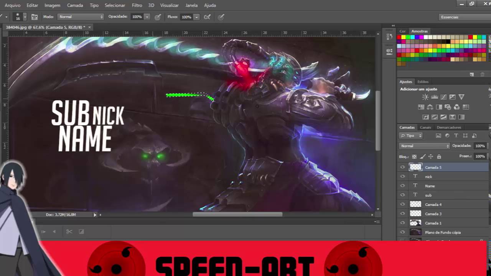Open the Modo blending mode dropdown
491x276 pixels.
pos(81,17)
